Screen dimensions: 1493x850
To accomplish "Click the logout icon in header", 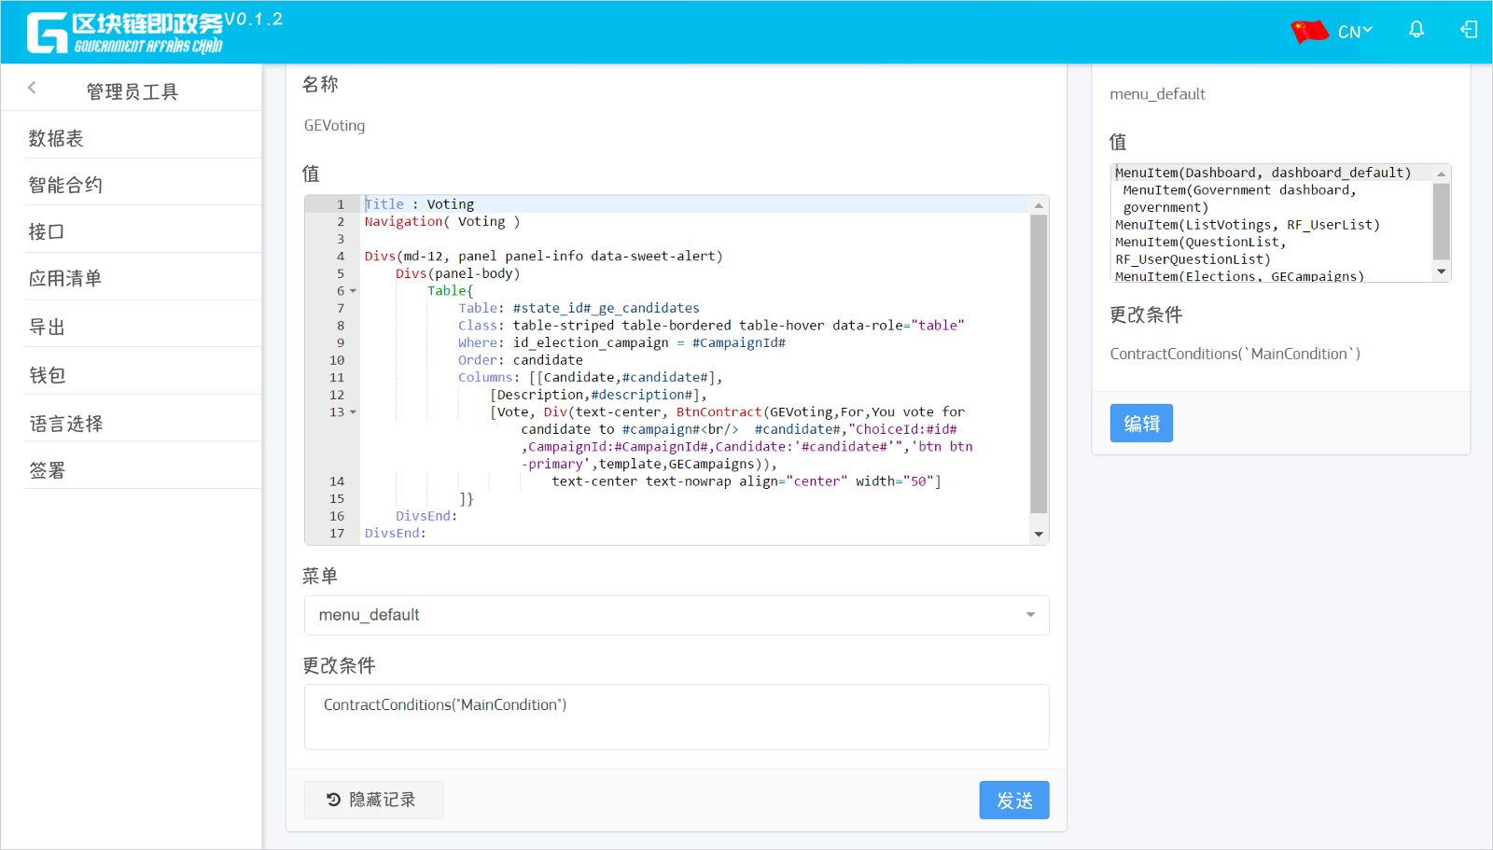I will point(1469,30).
